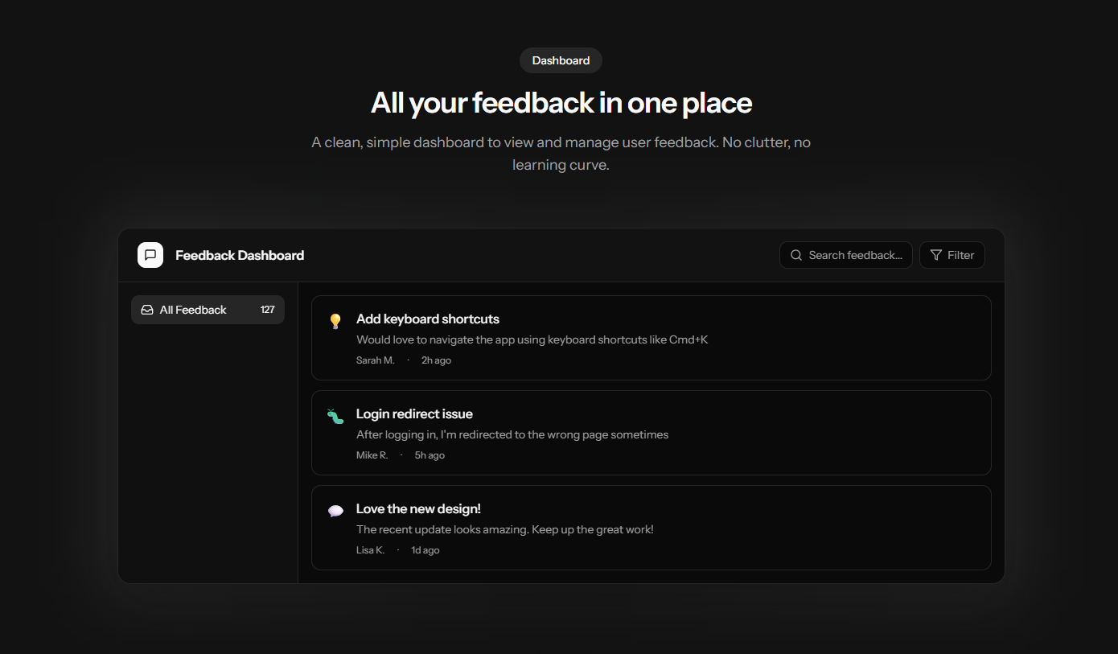Open the Filter options
1118x654 pixels.
[x=952, y=255]
